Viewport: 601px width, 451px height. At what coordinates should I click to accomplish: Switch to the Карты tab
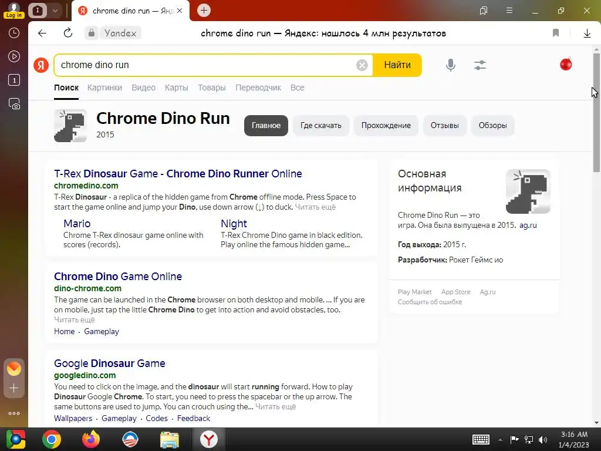(x=176, y=87)
